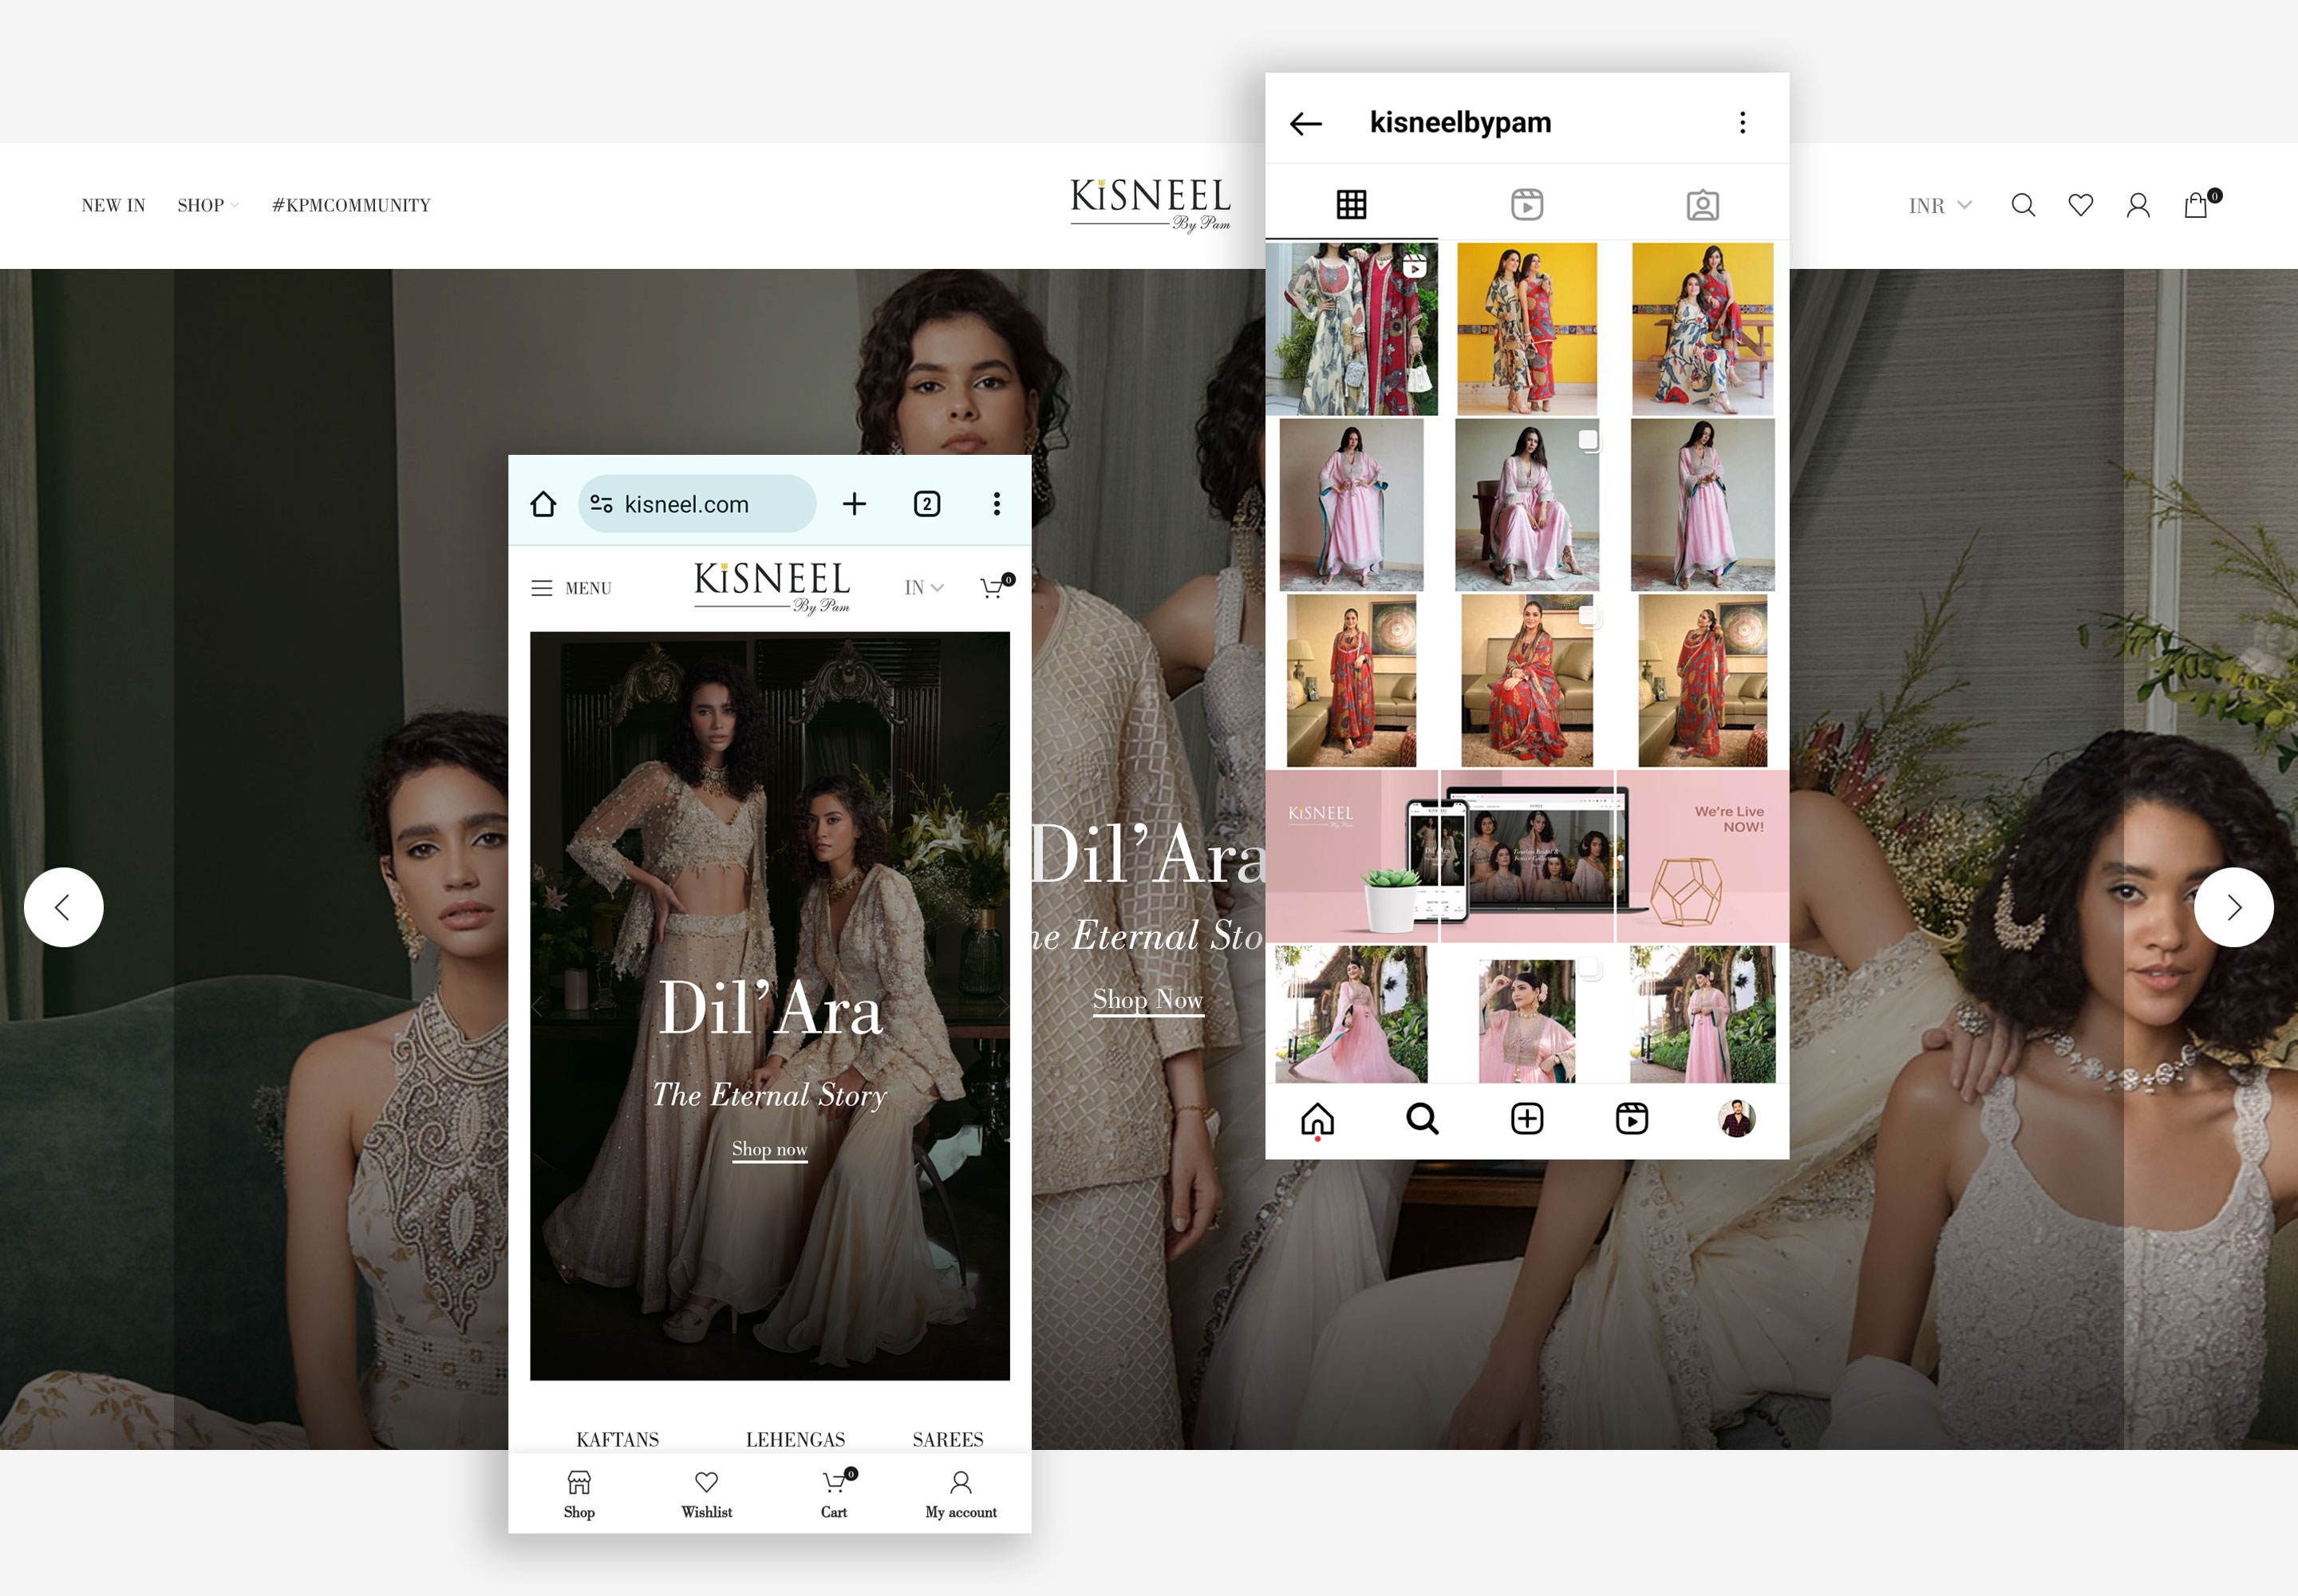Open #KPMCOMMUNITY menu item

click(351, 205)
